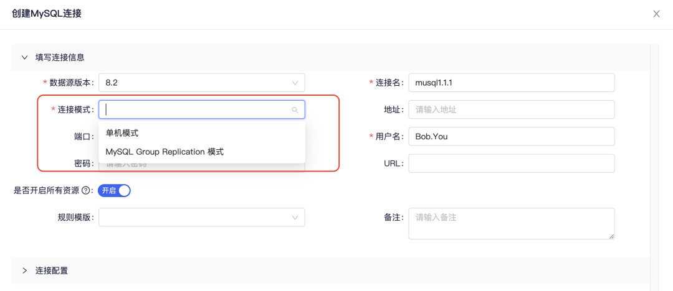The image size is (673, 291).
Task: Click the 地址 input field
Action: (x=512, y=109)
